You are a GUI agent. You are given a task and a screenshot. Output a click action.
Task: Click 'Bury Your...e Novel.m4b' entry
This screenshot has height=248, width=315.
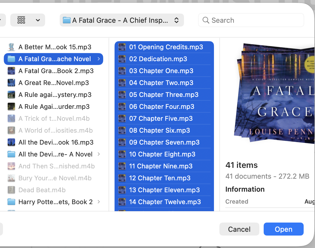[53, 178]
